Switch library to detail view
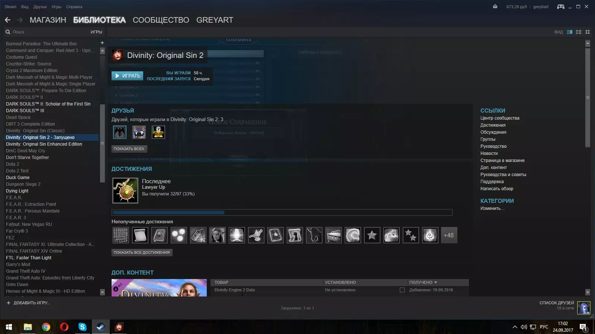 coord(569,32)
